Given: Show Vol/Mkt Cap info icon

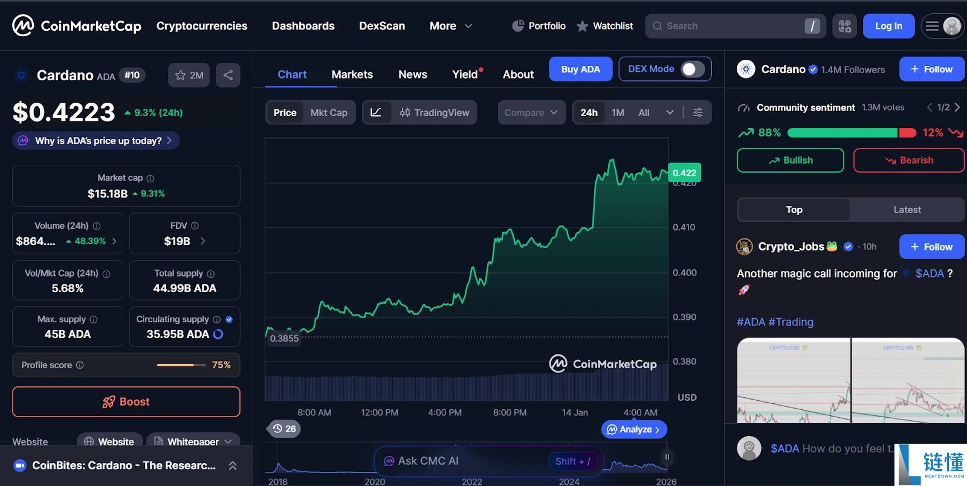Looking at the screenshot, I should click(x=106, y=273).
